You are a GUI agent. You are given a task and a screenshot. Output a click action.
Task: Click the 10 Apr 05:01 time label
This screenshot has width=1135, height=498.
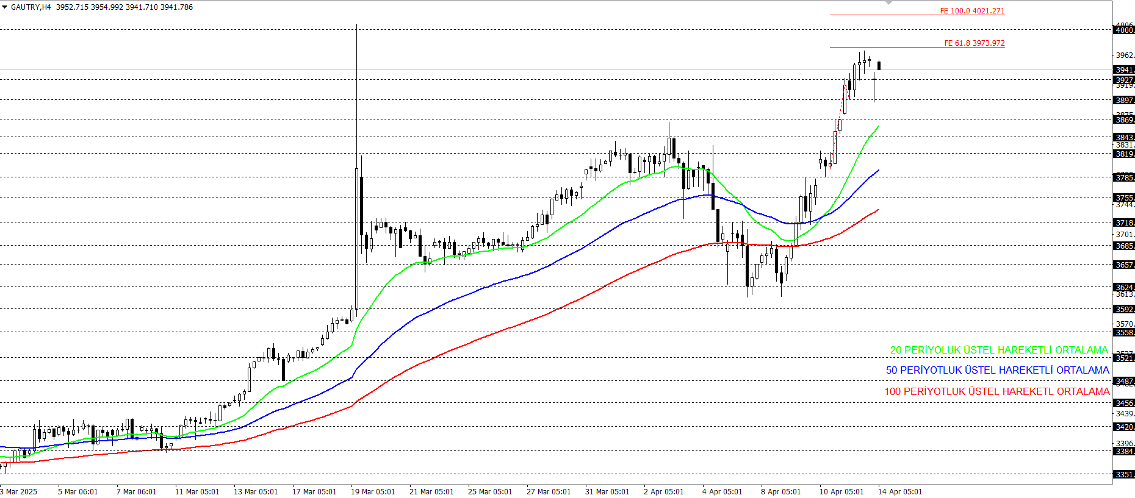(841, 492)
